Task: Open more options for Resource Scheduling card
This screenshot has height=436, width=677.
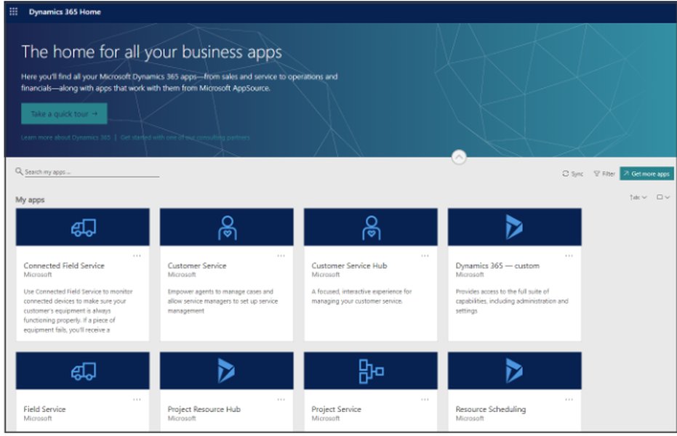Action: (x=569, y=400)
